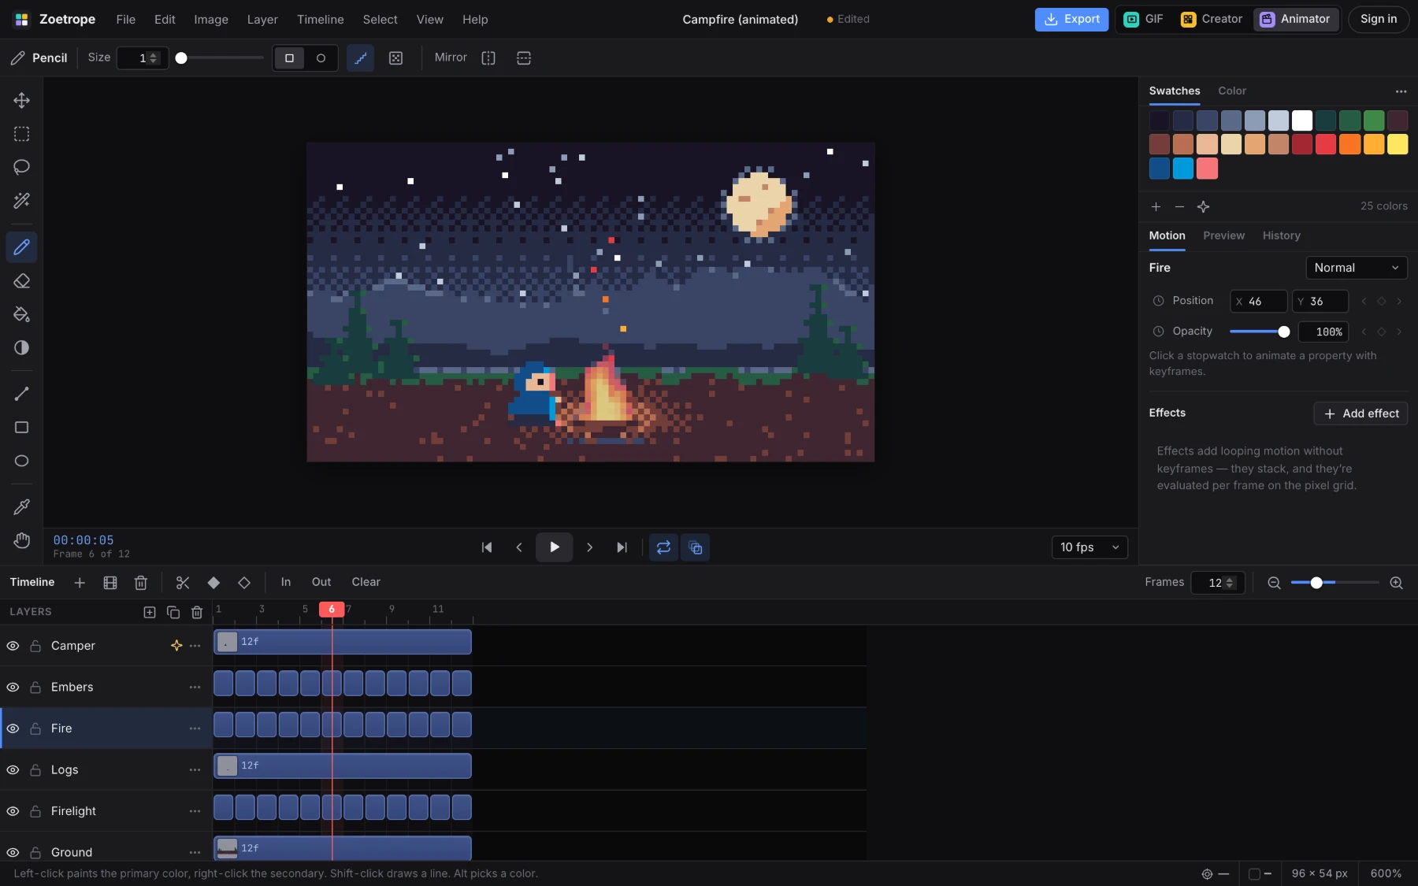Image resolution: width=1418 pixels, height=886 pixels.
Task: Click the Export button
Action: point(1071,19)
